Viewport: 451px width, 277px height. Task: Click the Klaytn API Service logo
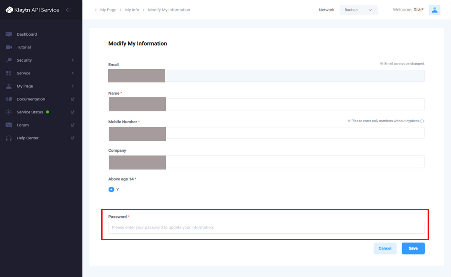pos(32,10)
